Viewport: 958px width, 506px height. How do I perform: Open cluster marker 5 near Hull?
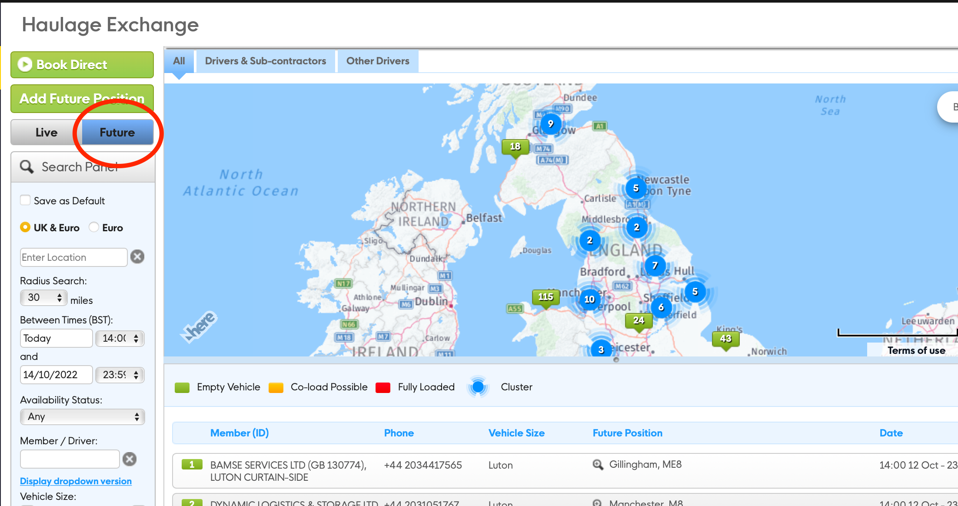click(695, 292)
